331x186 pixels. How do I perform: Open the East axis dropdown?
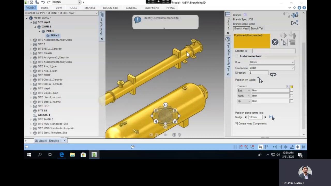[x=244, y=91]
